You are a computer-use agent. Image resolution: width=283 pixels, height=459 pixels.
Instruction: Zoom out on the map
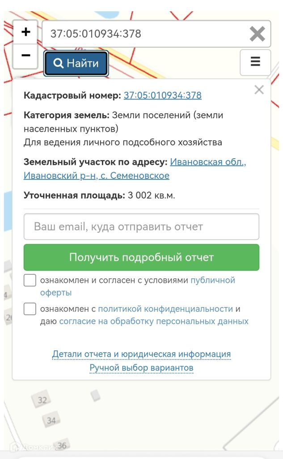tap(25, 56)
